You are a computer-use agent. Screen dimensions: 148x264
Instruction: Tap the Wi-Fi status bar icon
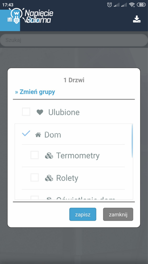click(132, 5)
